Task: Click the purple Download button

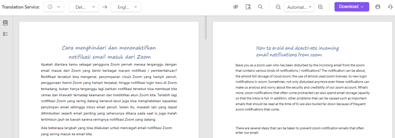Action: [x=352, y=7]
